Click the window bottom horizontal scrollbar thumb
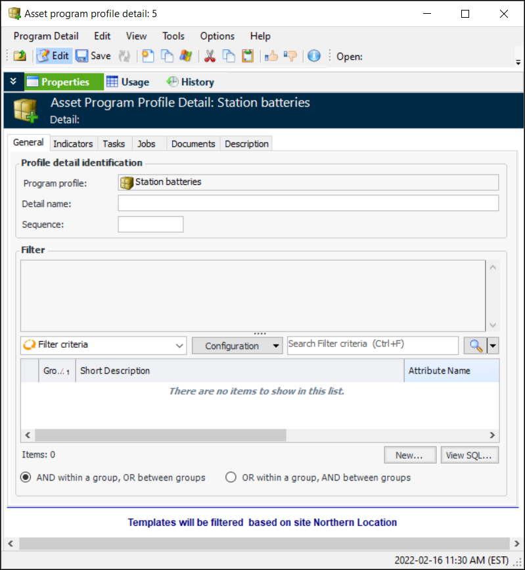Viewport: 525px width, 570px height. 264,544
